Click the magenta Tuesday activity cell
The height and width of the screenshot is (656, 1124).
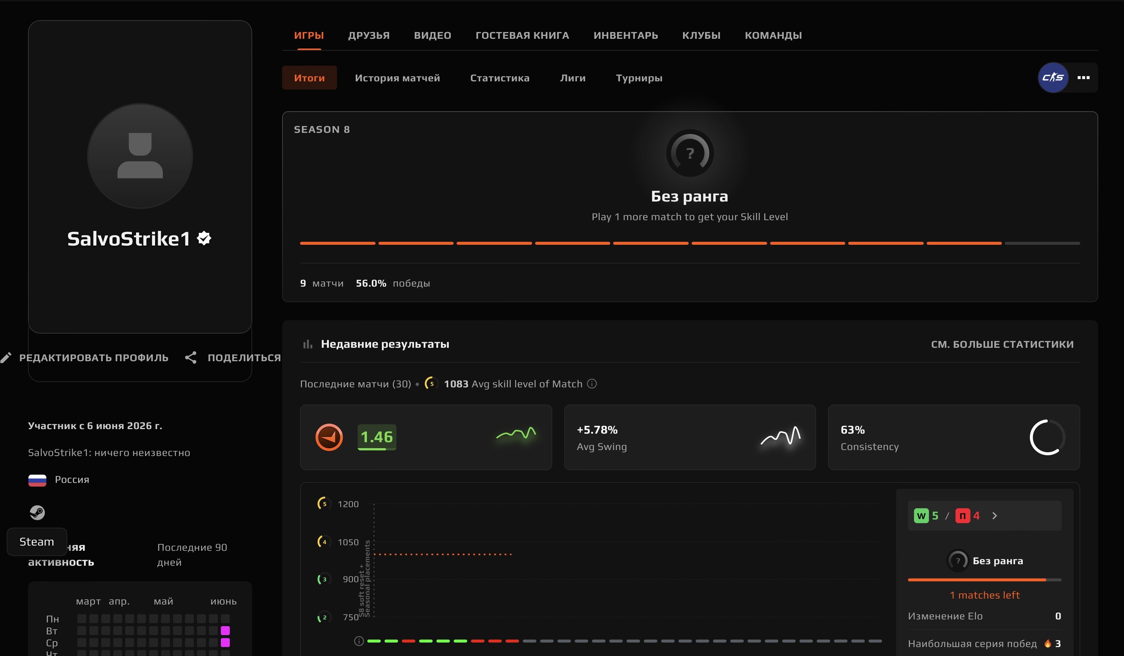tap(225, 631)
